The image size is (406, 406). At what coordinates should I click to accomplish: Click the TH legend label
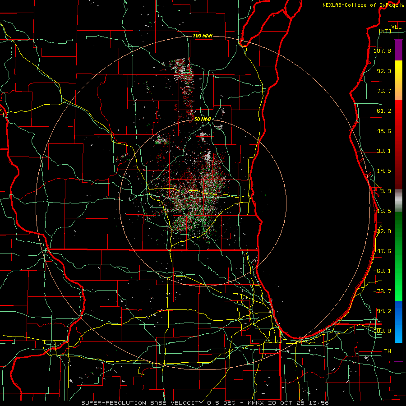(x=388, y=351)
